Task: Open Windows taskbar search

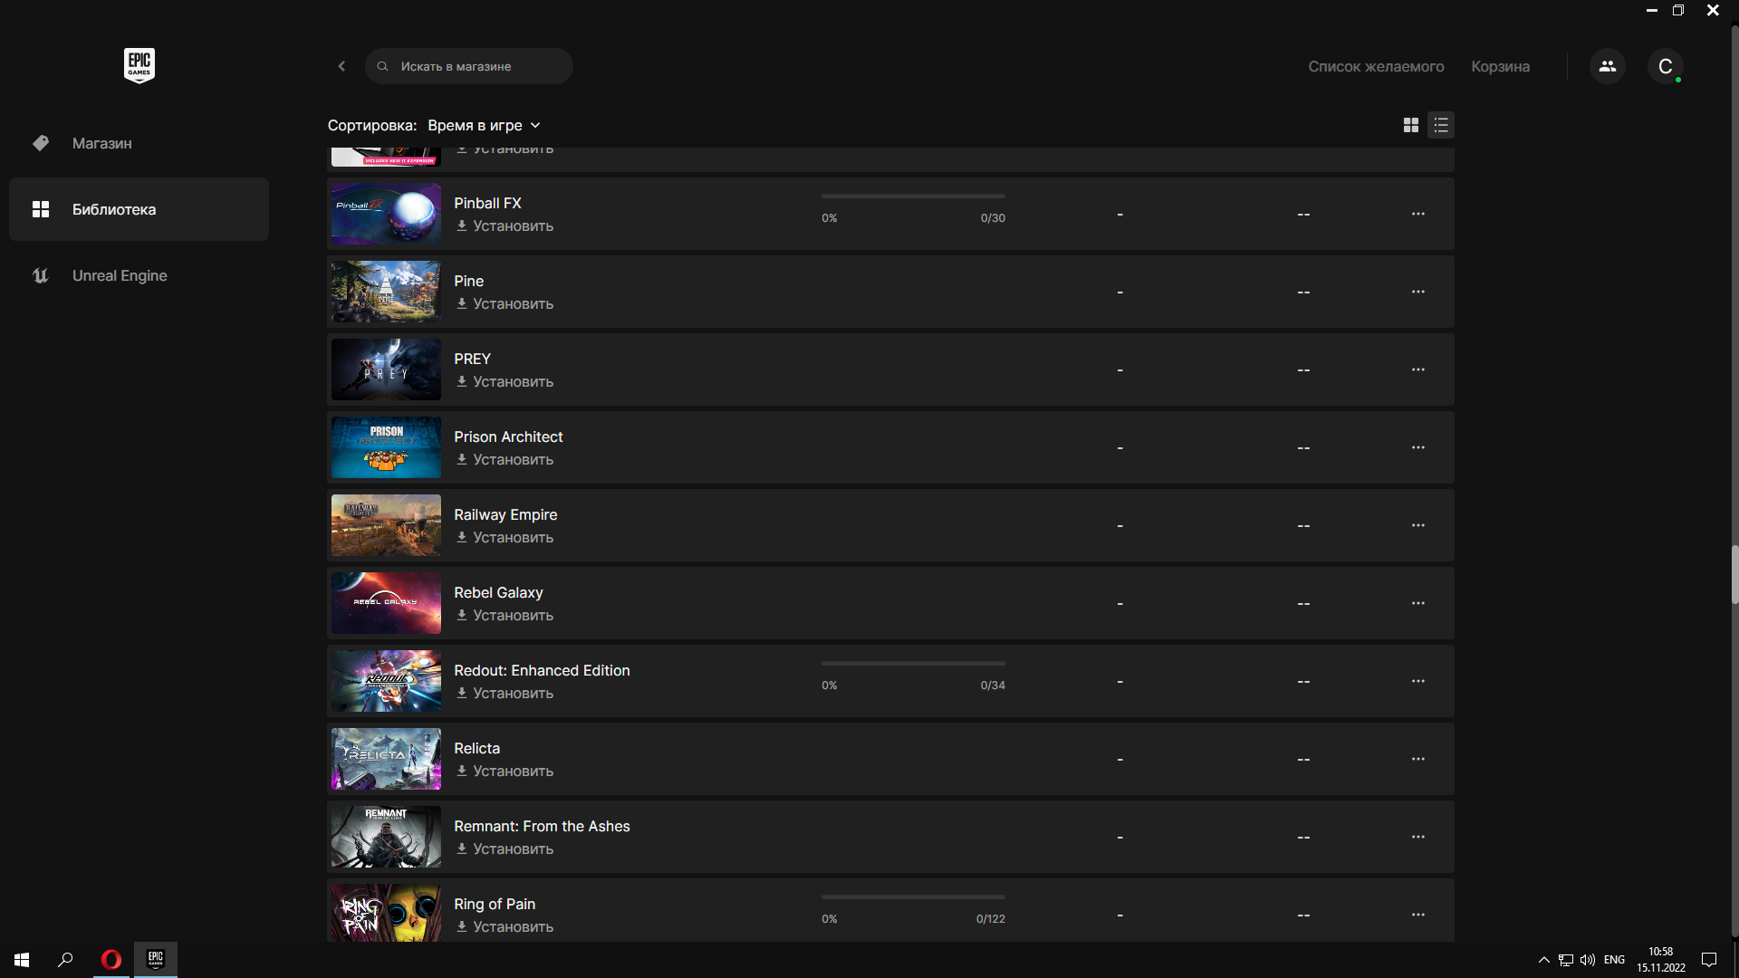Action: [x=65, y=960]
